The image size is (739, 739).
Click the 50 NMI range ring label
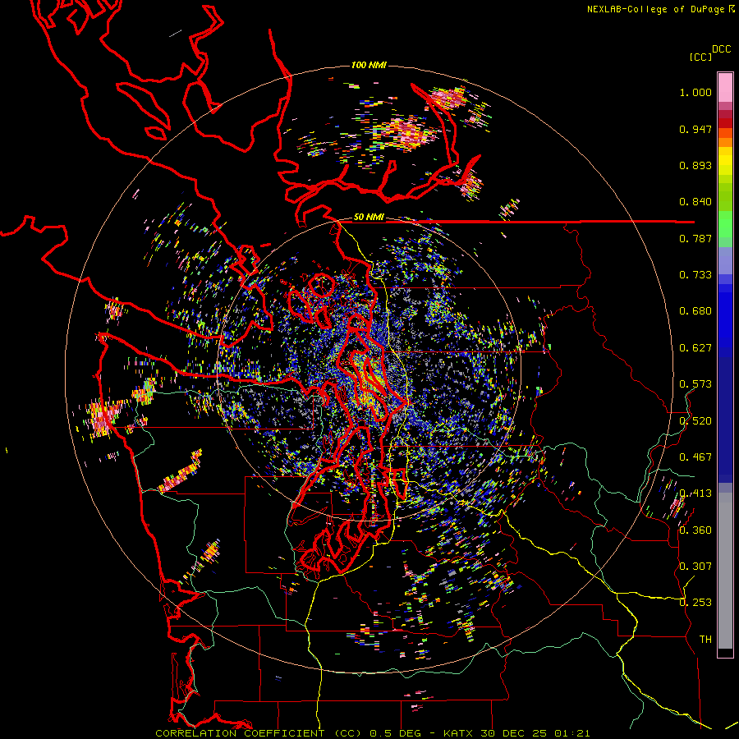tap(369, 218)
